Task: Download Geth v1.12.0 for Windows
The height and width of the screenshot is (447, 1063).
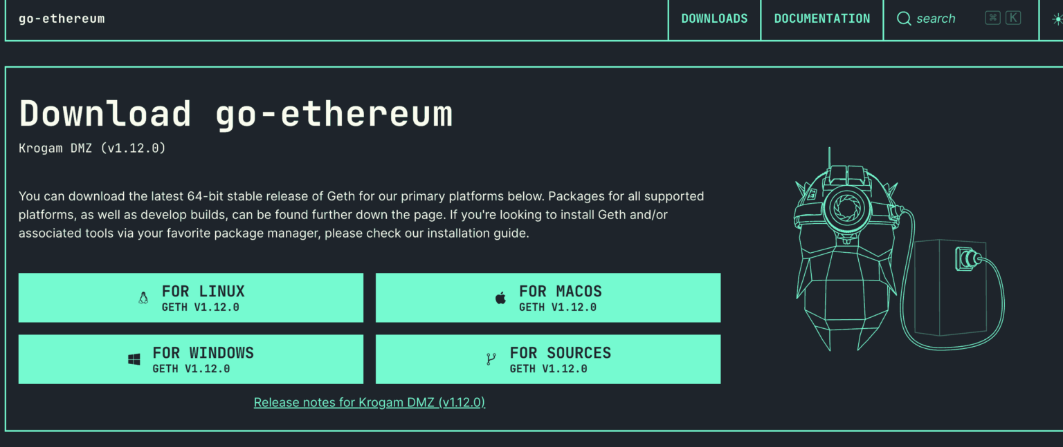Action: [191, 359]
